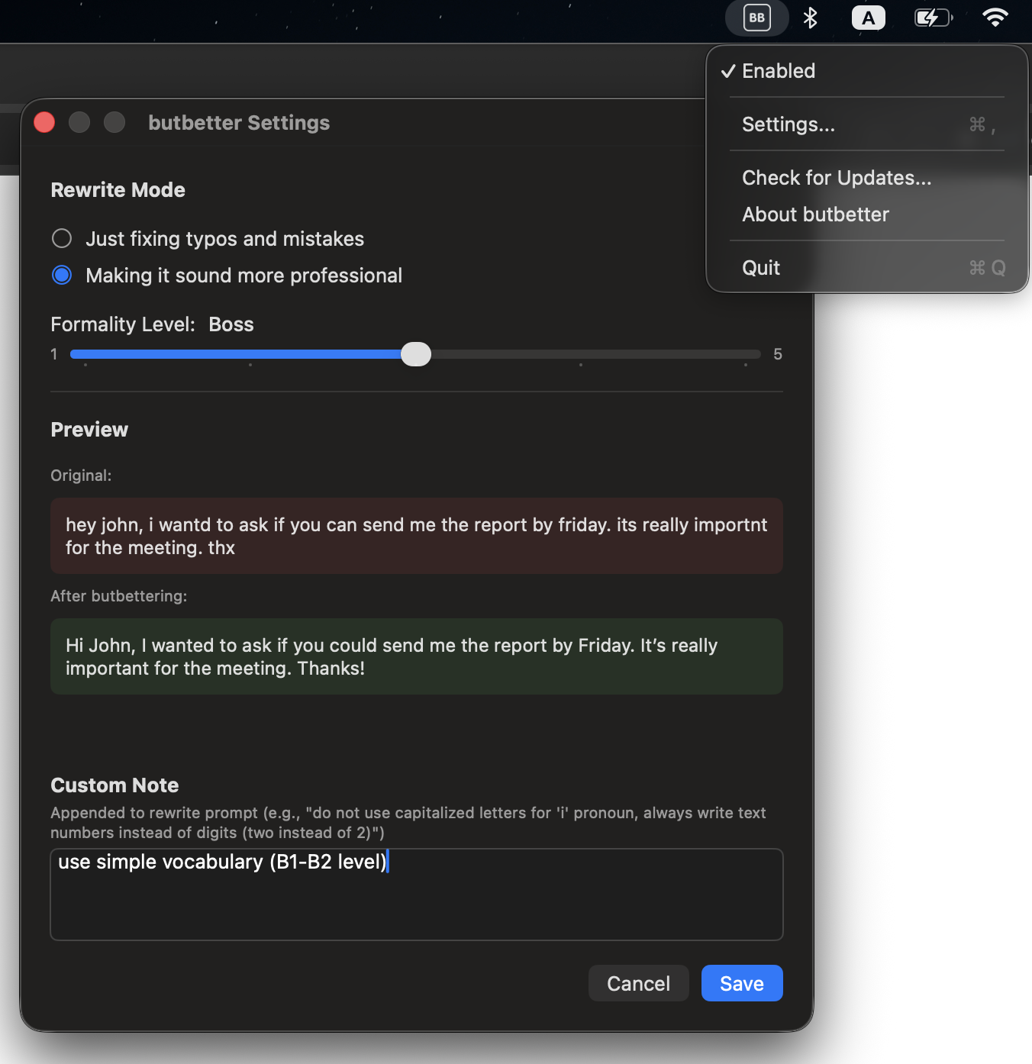Choose Check for Updates... menu item
This screenshot has height=1064, width=1032.
[837, 178]
